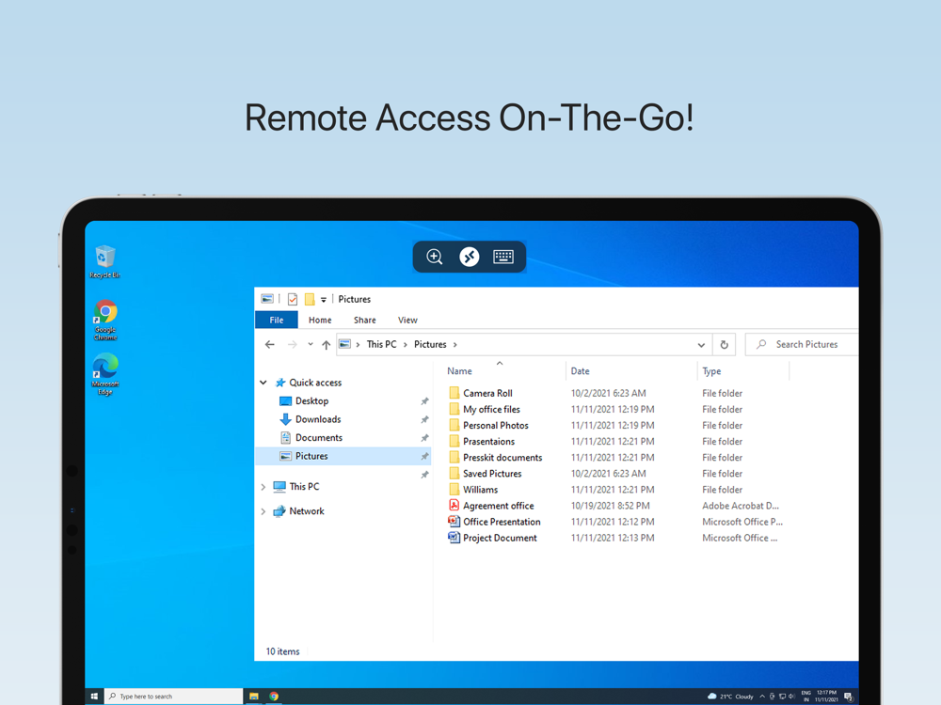Show hidden system tray icons
941x705 pixels.
pos(762,697)
